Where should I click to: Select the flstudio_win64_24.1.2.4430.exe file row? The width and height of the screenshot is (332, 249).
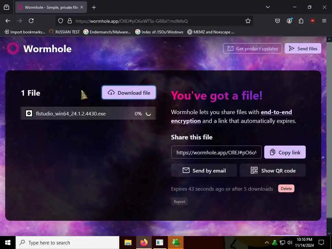(88, 113)
